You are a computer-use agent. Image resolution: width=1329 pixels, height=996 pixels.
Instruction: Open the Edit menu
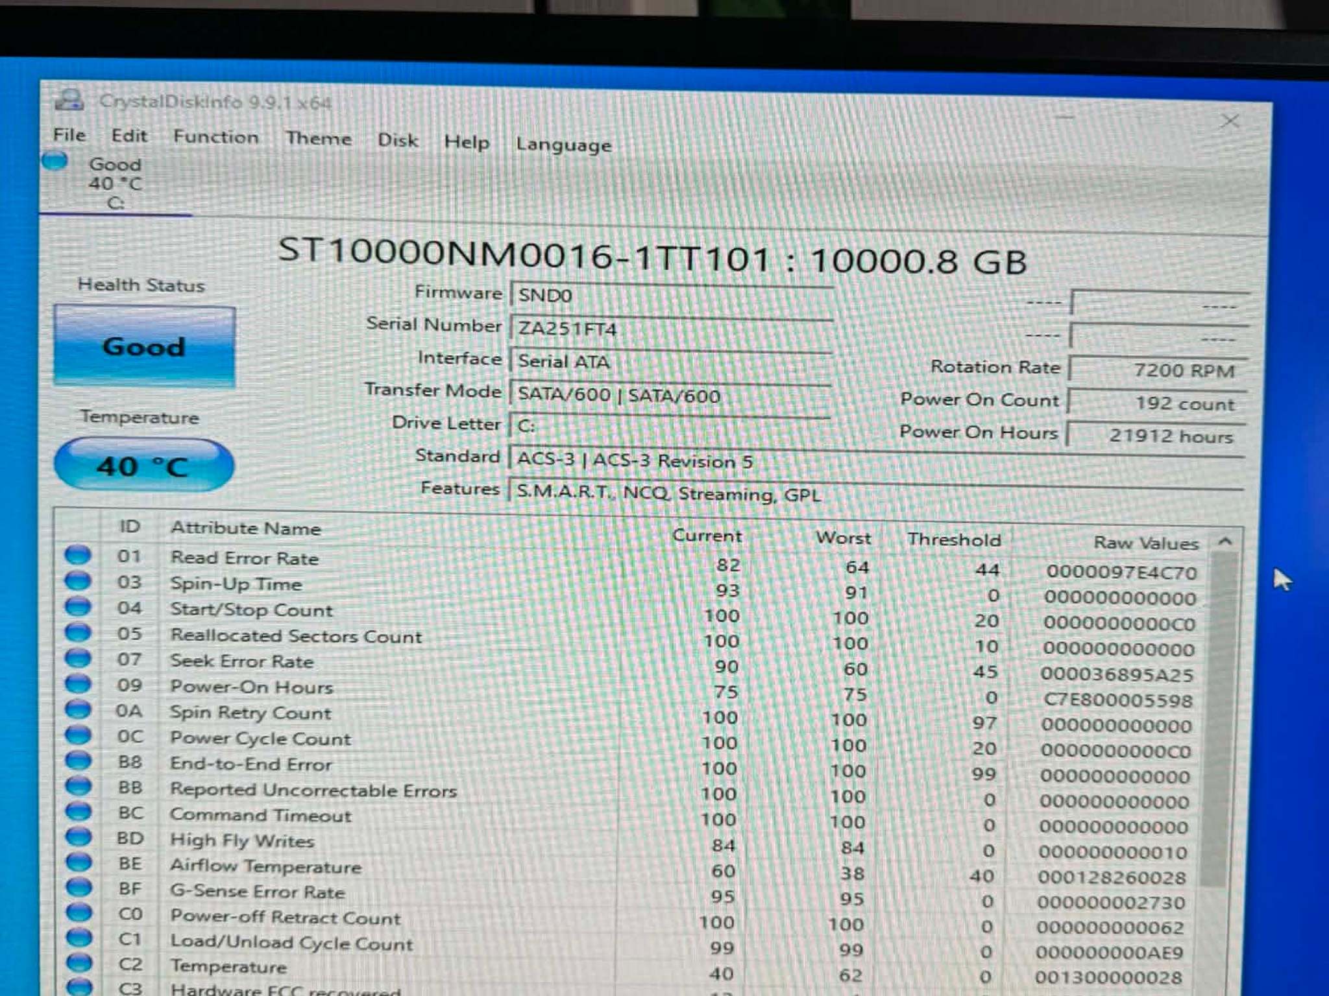click(129, 136)
